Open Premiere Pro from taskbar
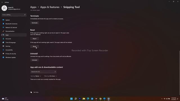 80,99
